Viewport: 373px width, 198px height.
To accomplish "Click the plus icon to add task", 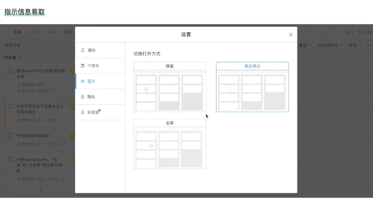I will (40, 191).
